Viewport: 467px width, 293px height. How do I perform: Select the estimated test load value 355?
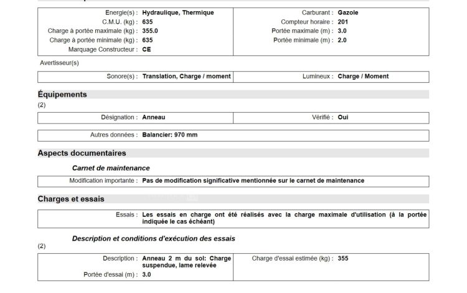tap(343, 259)
